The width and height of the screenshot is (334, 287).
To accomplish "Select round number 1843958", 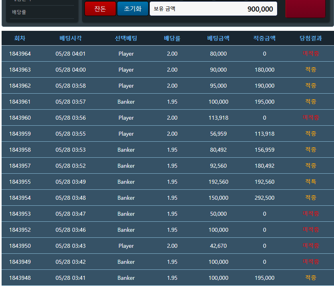I will coord(20,150).
